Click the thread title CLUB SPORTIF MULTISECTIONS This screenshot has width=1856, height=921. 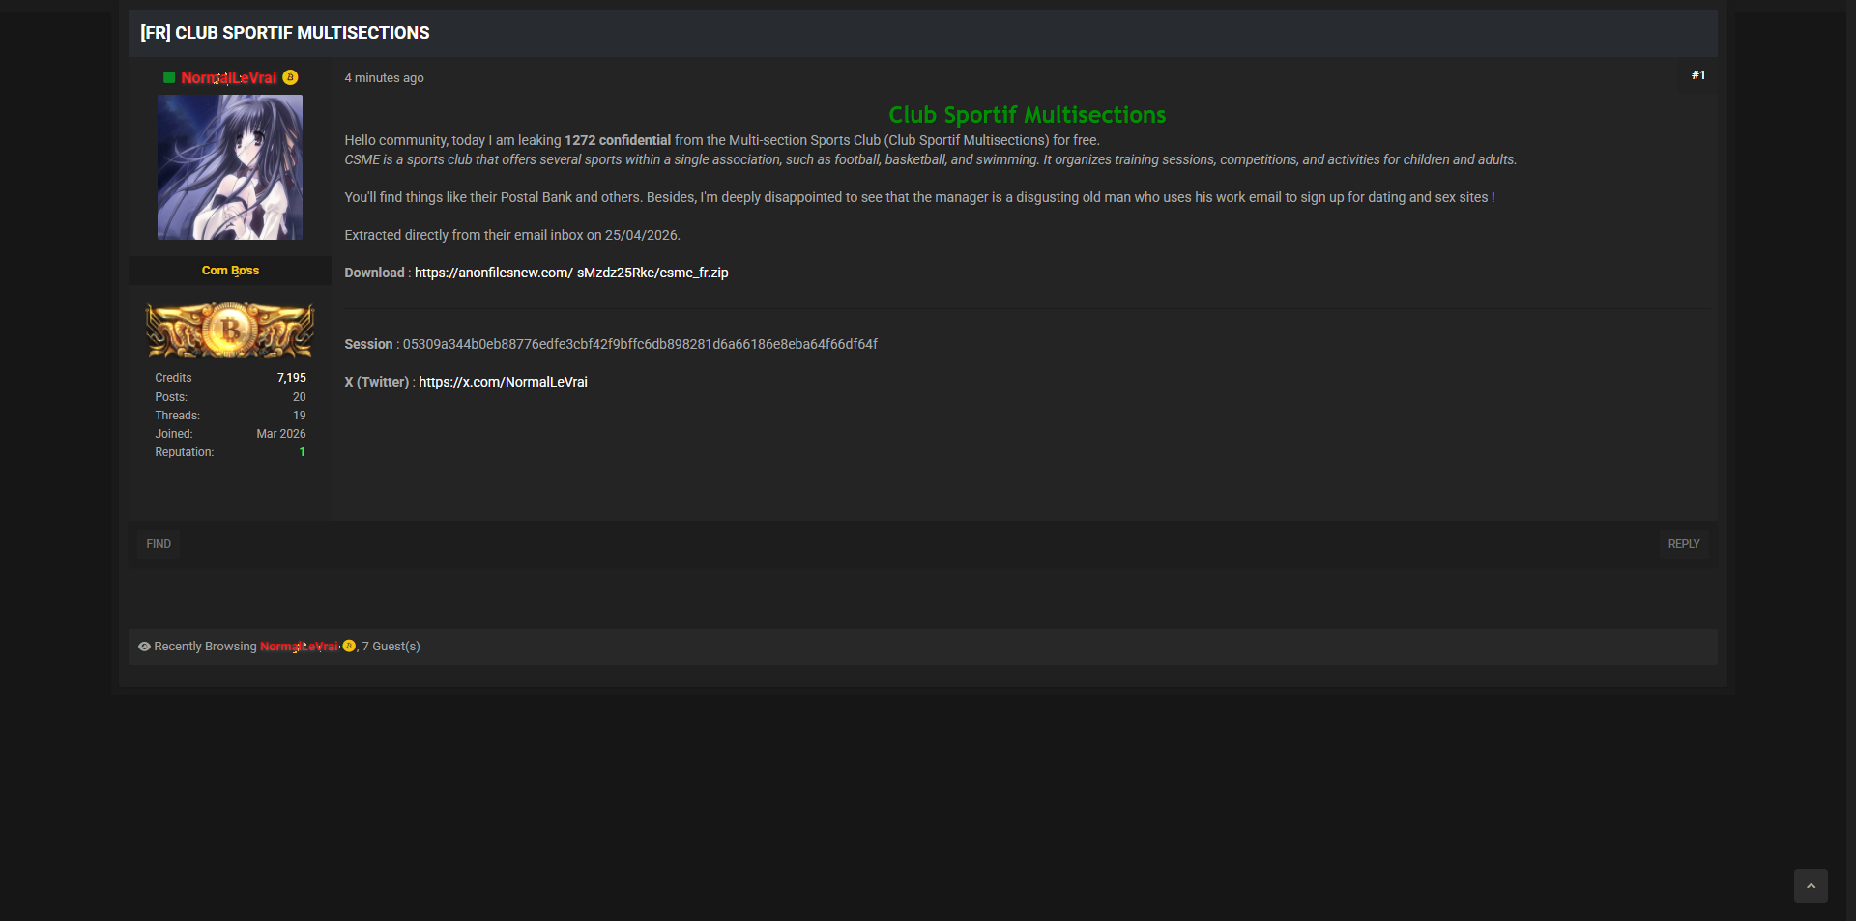pos(285,33)
